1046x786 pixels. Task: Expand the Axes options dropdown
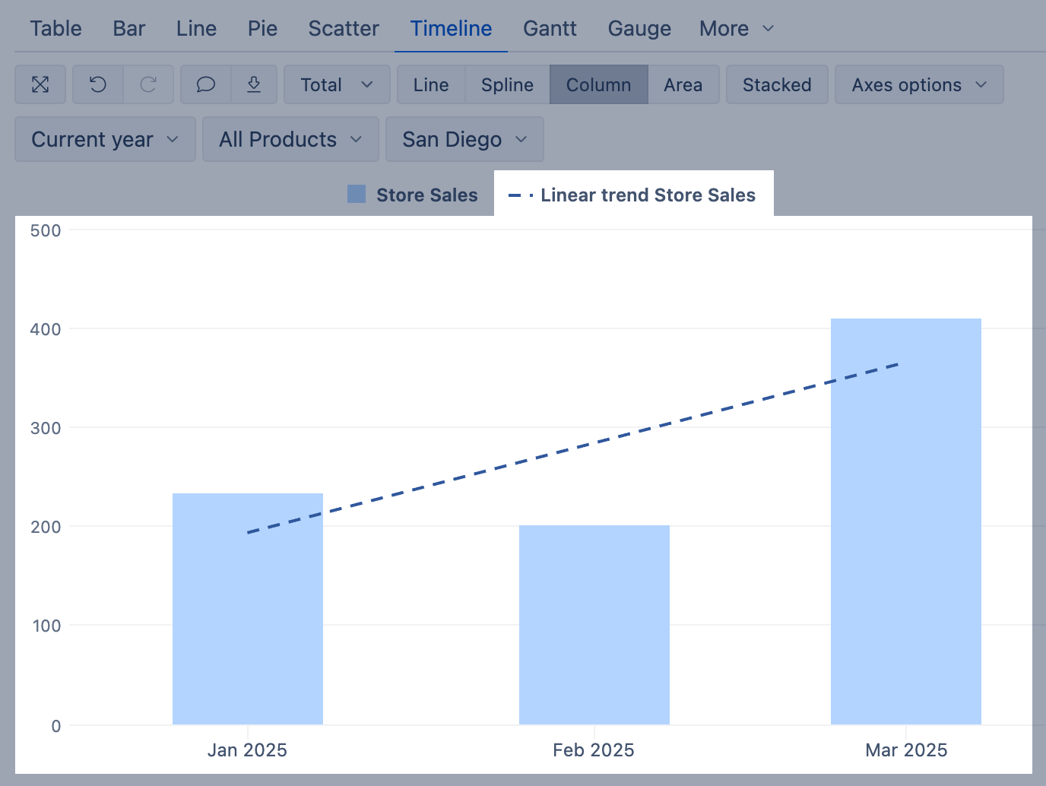(x=918, y=84)
